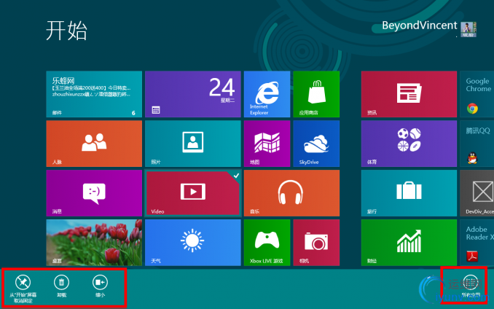Open the Desktop (桌面) tulips tile
The width and height of the screenshot is (494, 309).
(x=94, y=243)
